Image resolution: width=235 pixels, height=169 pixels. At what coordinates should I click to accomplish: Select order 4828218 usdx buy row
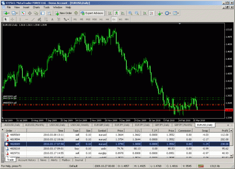117,149
